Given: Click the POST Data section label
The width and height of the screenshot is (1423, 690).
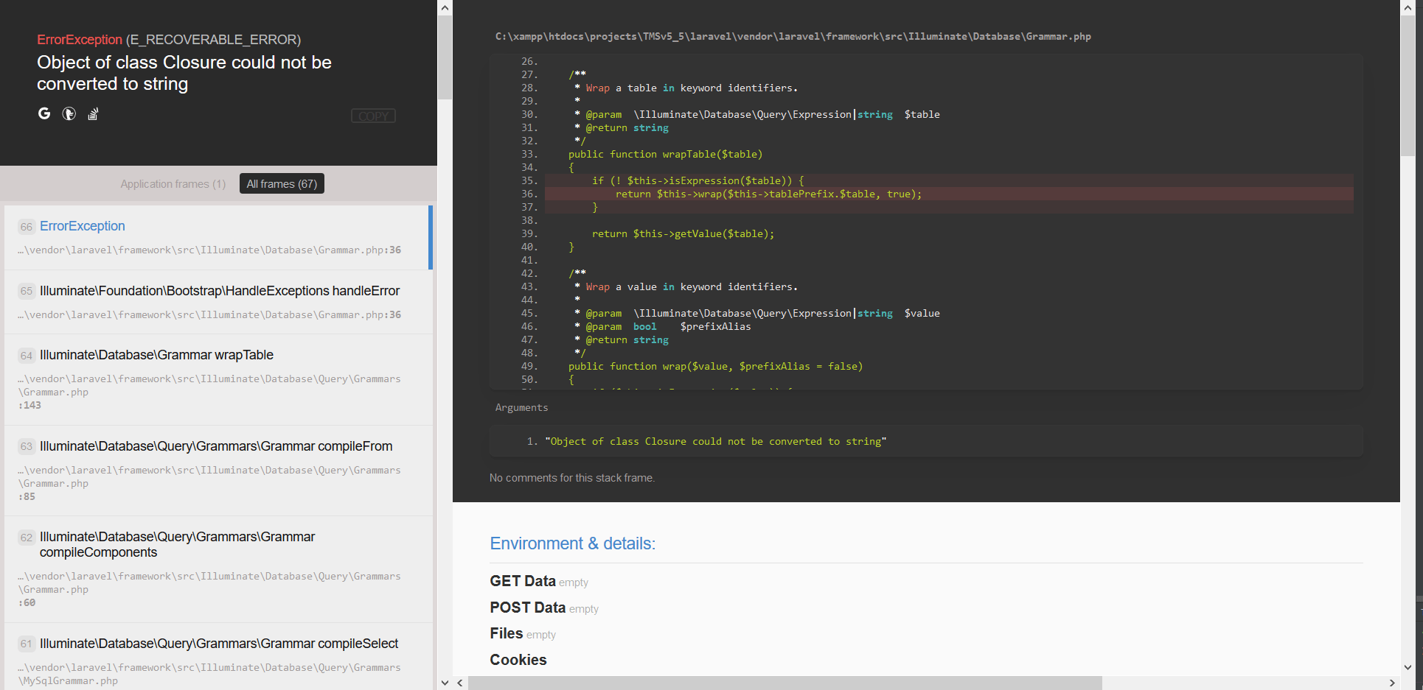Looking at the screenshot, I should [527, 608].
